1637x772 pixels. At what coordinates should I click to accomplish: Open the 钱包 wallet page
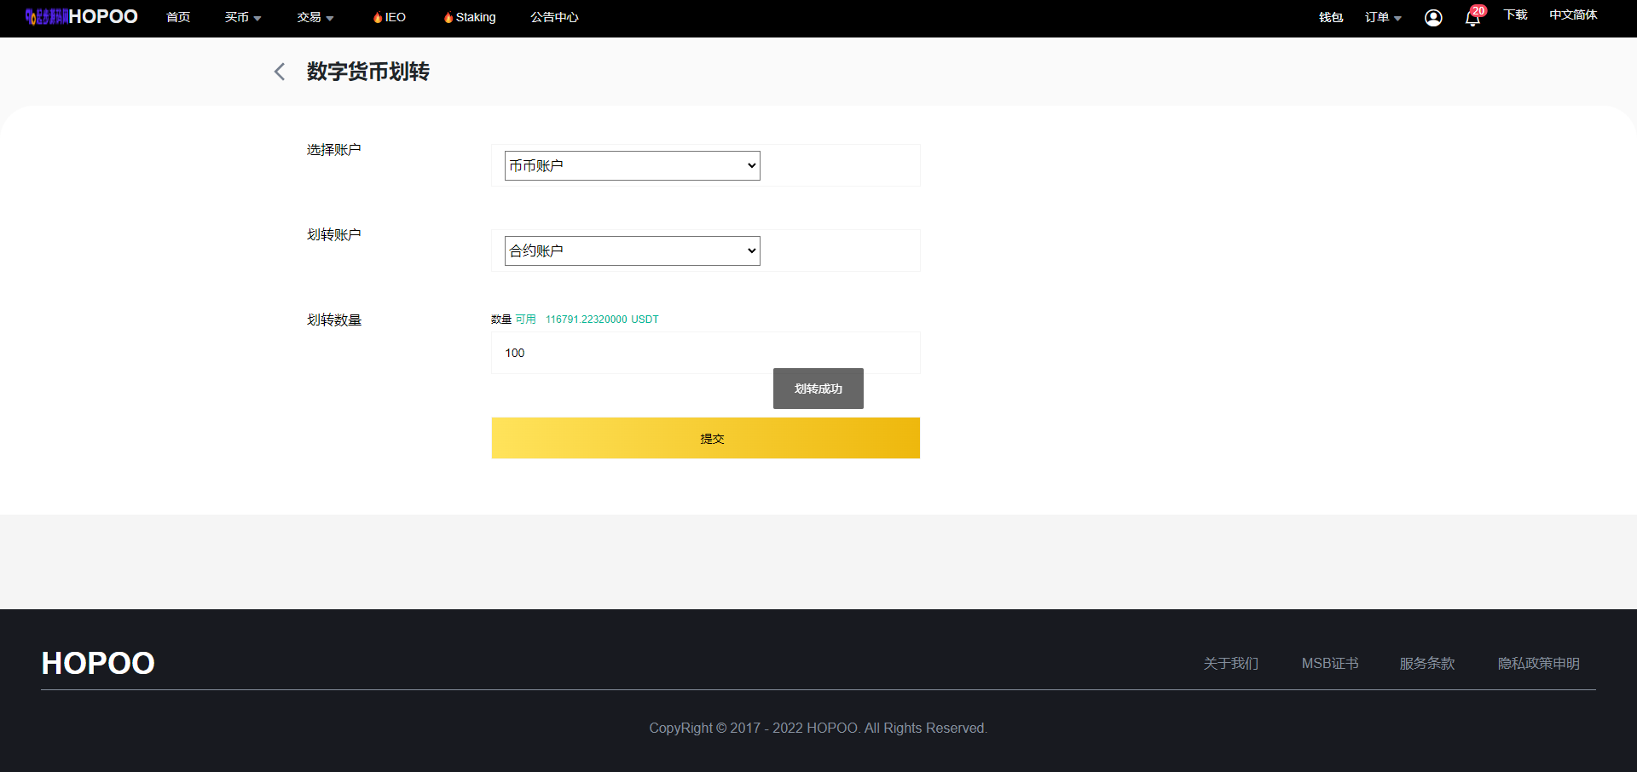(1330, 18)
